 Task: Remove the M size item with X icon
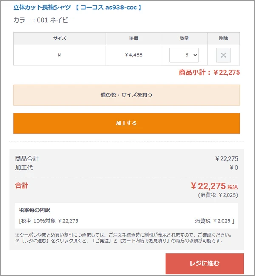pyautogui.click(x=224, y=55)
